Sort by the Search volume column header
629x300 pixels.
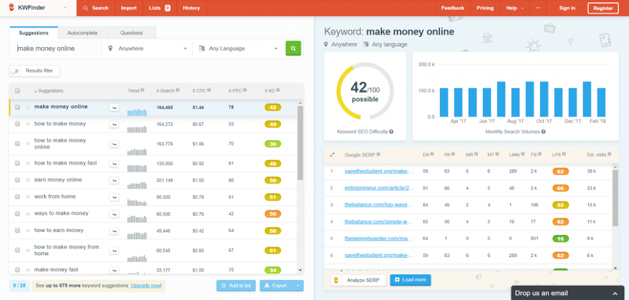point(165,91)
